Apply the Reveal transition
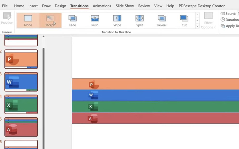Screen dimensions: 239x149 (x=162, y=21)
